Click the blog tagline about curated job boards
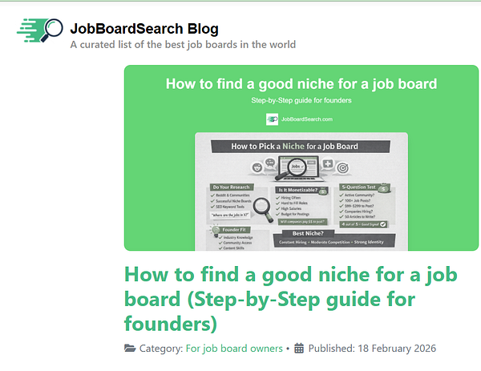 pyautogui.click(x=183, y=45)
